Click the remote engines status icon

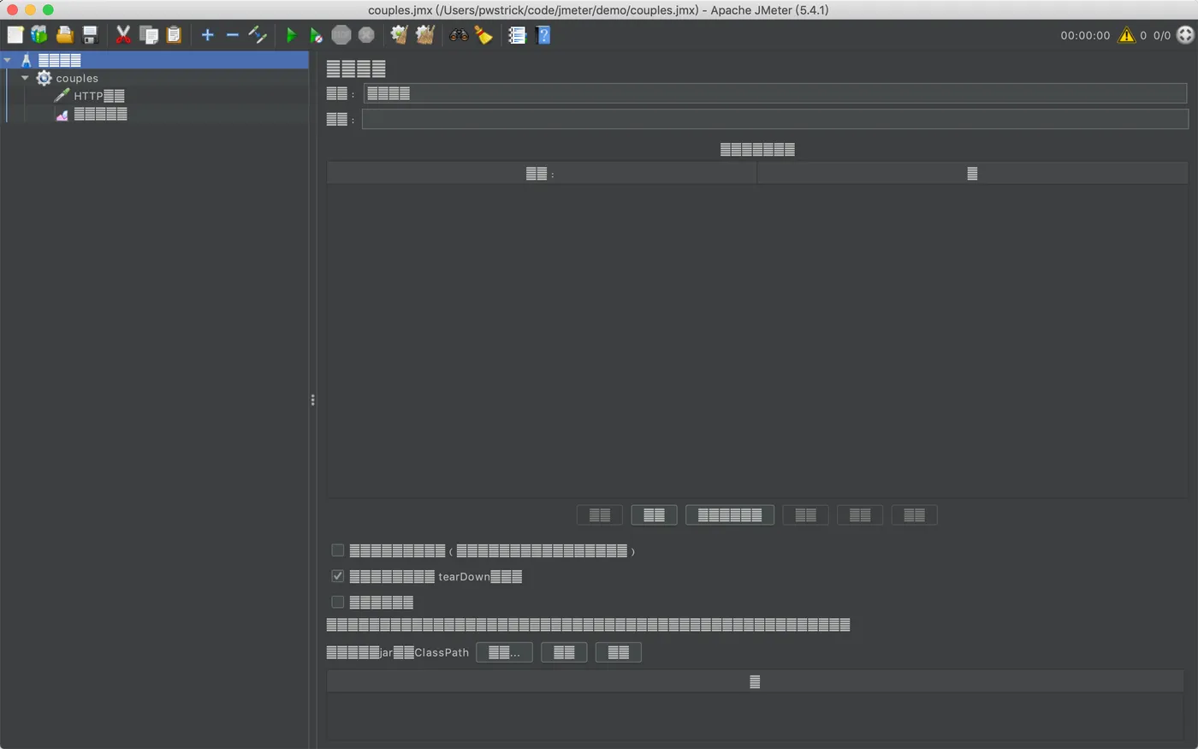click(x=1185, y=35)
